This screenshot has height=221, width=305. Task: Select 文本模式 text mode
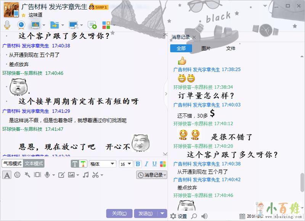[x=34, y=164]
